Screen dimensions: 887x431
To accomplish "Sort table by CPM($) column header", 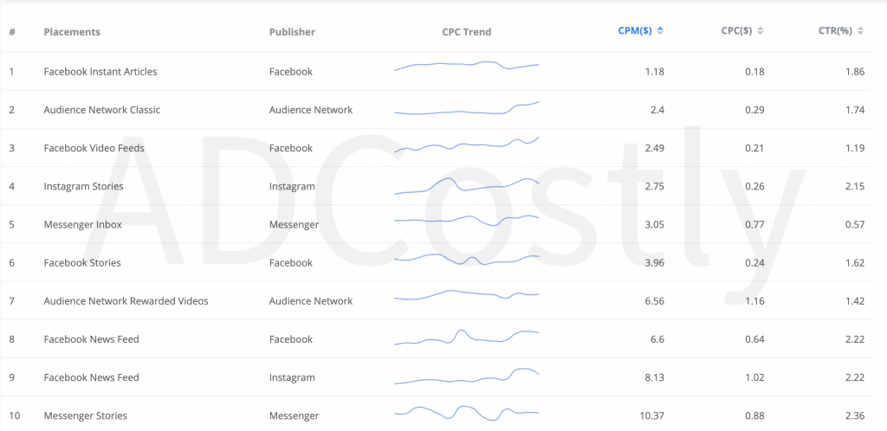I will tap(635, 32).
